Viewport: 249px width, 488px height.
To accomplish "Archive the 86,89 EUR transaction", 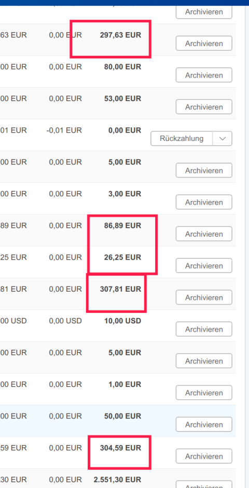I will coord(204,234).
